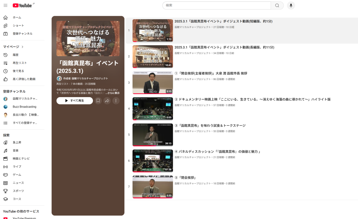Play トークステージ thumbnail 39:15
The height and width of the screenshot is (219, 358).
tap(153, 135)
